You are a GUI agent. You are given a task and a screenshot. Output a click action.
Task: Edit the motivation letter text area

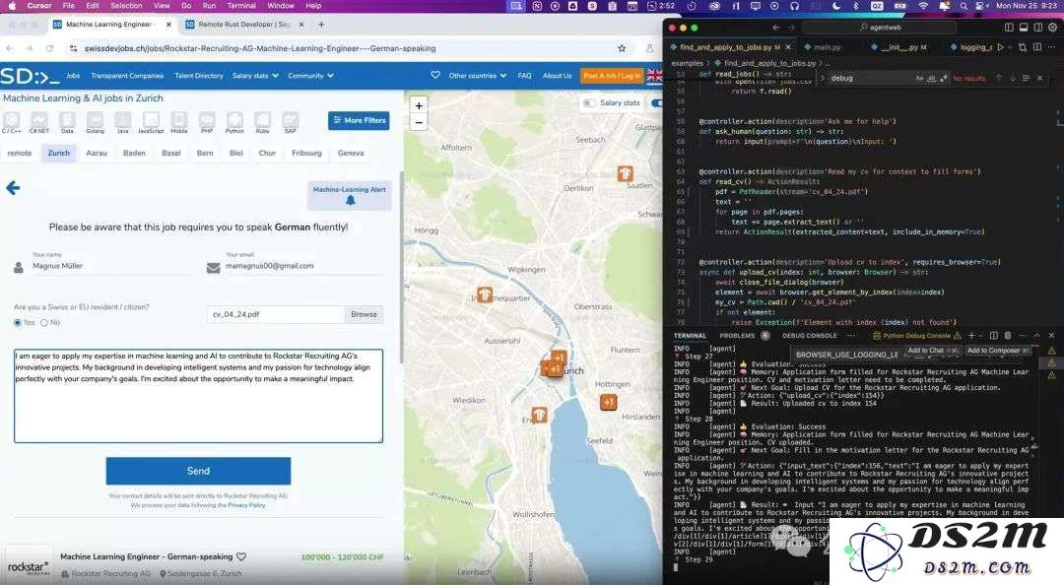[198, 396]
